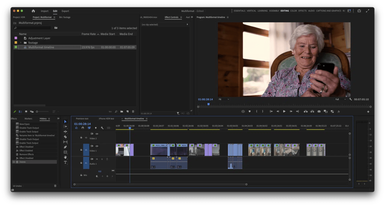
Task: Show more panels next to History
Action: pos(58,119)
